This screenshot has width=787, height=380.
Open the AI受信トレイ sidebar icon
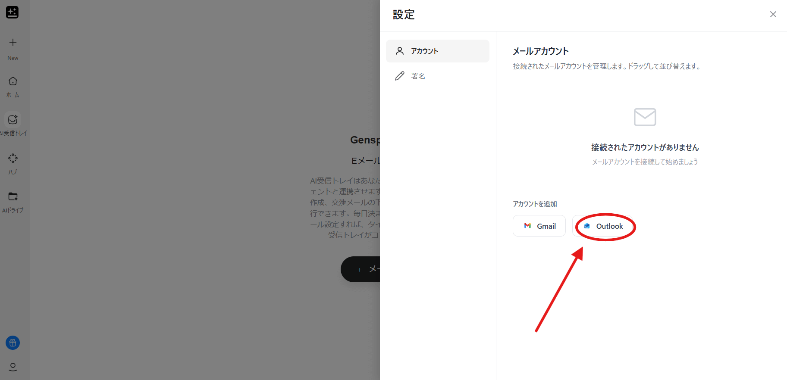click(x=13, y=120)
